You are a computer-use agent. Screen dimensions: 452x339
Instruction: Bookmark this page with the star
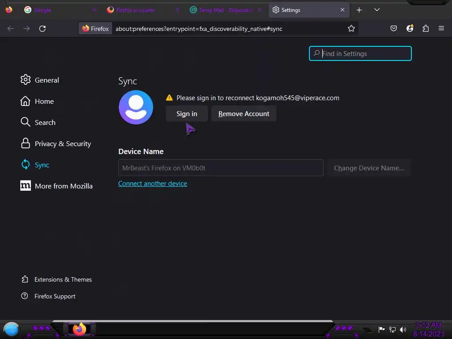(351, 29)
